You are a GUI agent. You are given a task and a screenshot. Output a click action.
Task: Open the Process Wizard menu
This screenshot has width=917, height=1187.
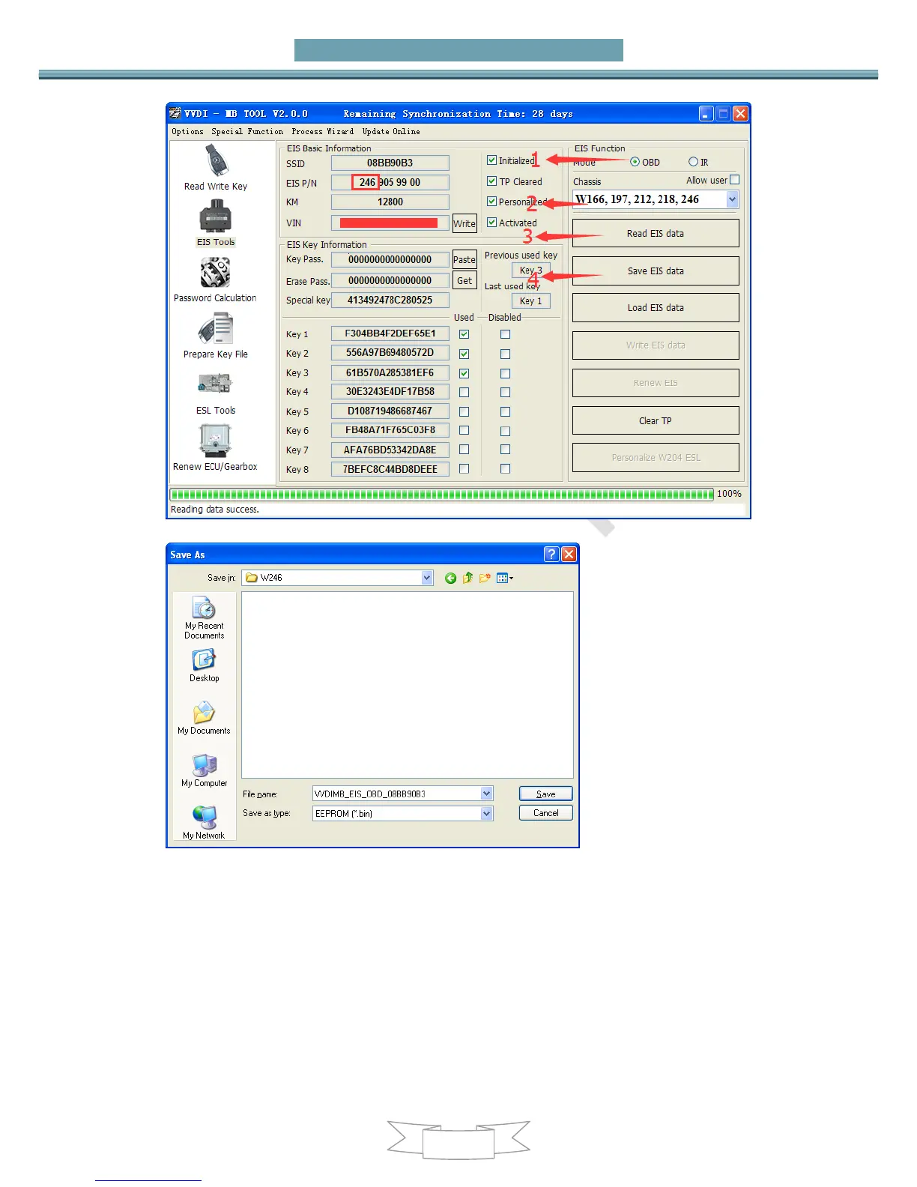point(323,131)
